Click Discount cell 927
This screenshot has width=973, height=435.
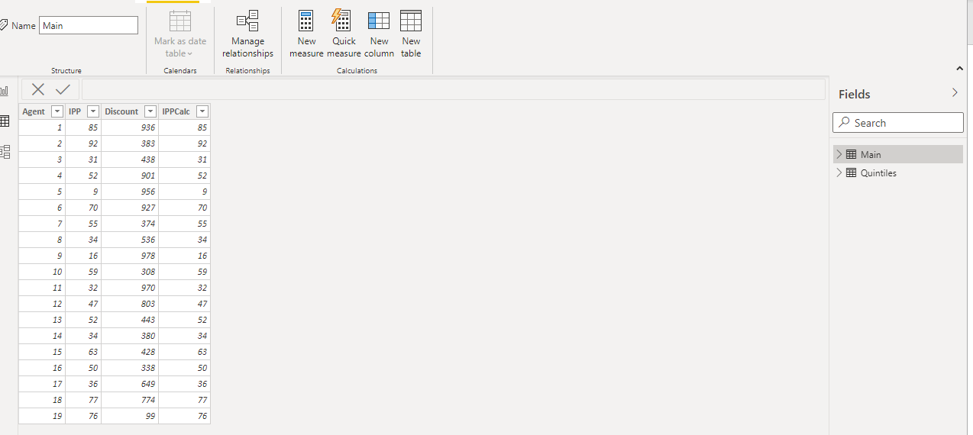(130, 208)
